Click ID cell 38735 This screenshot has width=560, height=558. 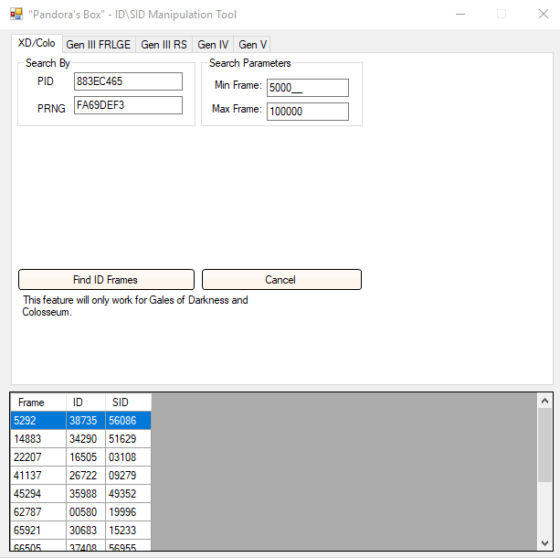(x=86, y=420)
